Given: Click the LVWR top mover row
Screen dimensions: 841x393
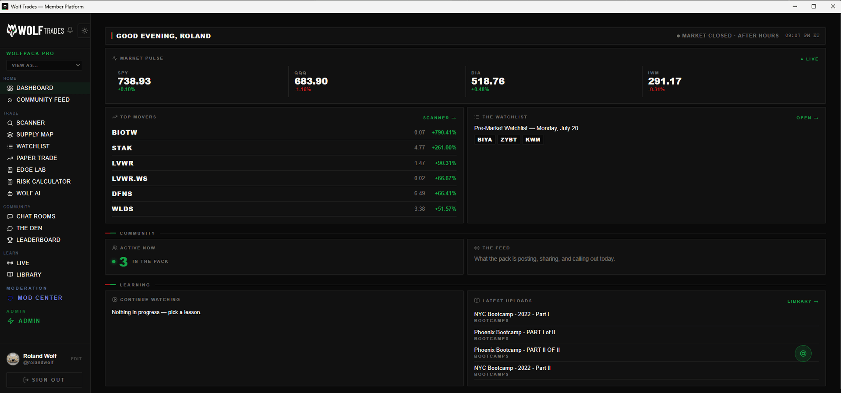Looking at the screenshot, I should coord(284,163).
